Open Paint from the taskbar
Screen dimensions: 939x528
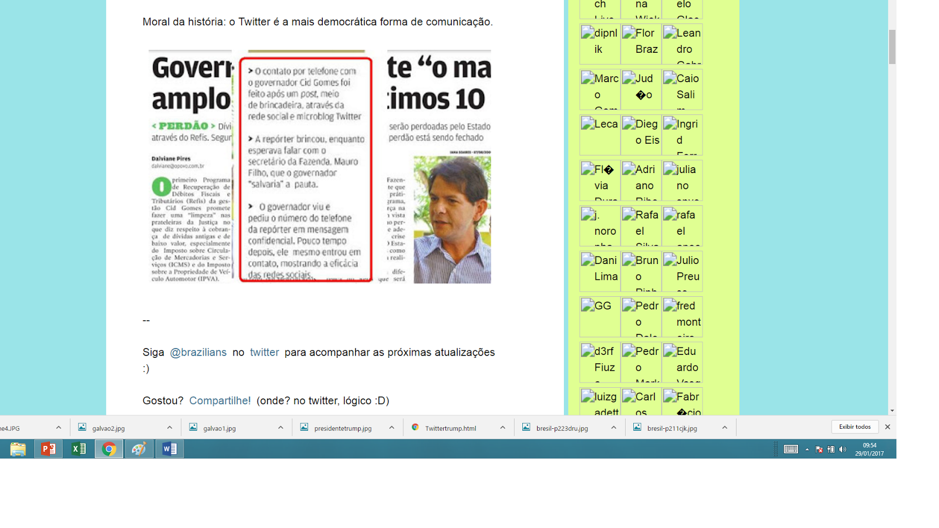(139, 449)
